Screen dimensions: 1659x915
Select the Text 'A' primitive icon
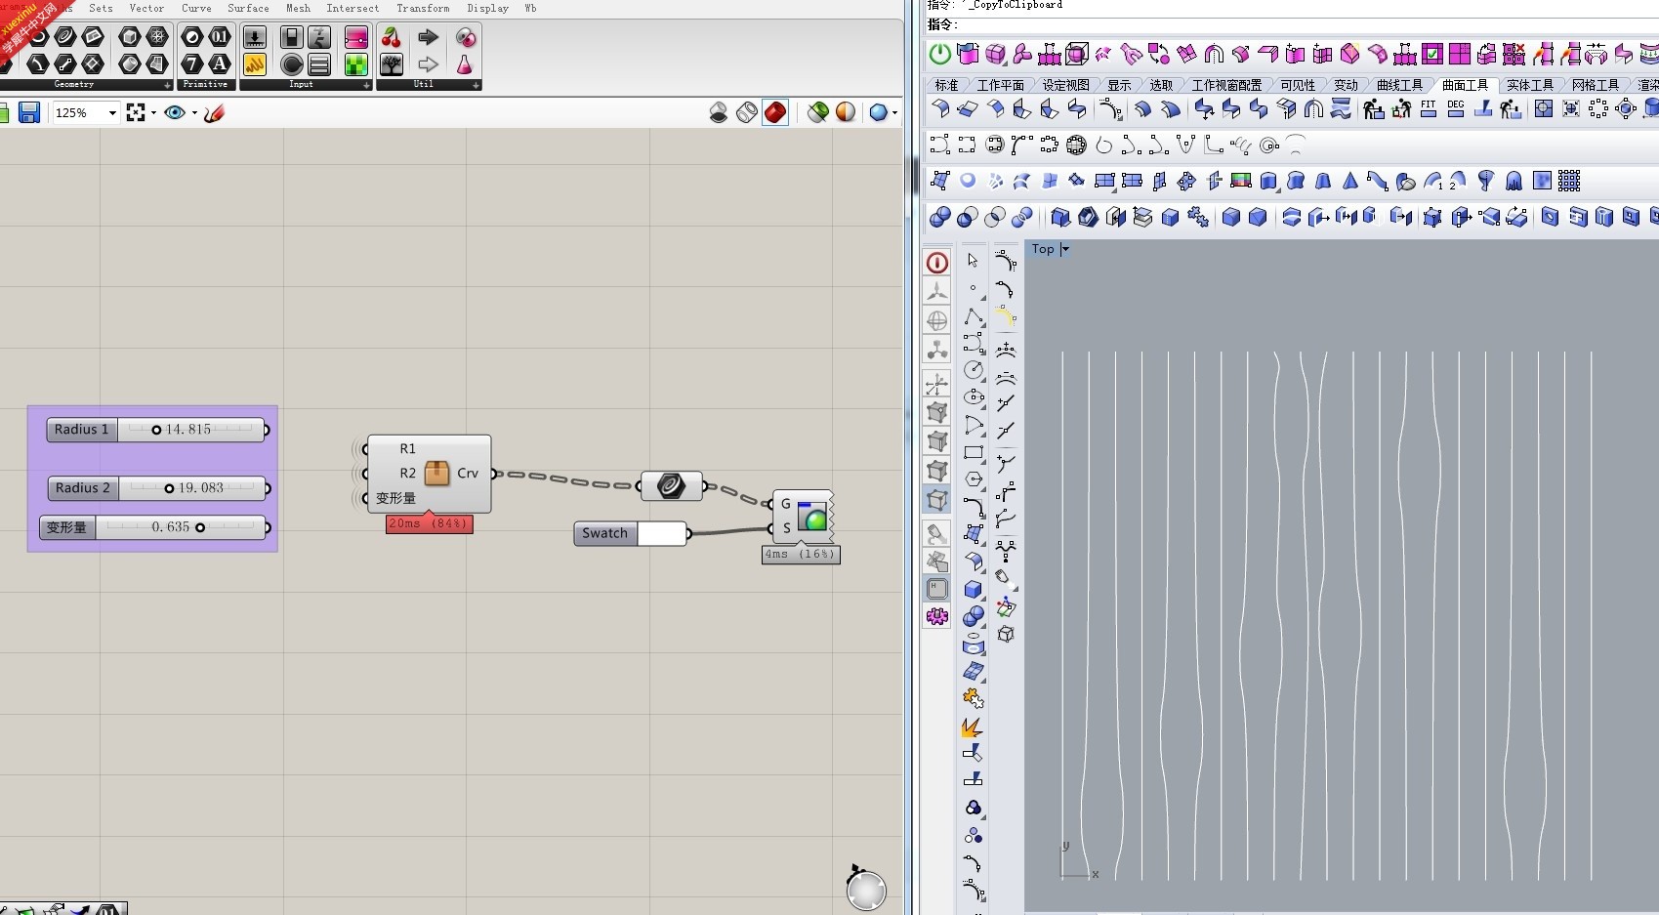(x=220, y=64)
